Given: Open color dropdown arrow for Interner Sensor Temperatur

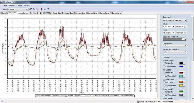Looking at the screenshot, I should 184,63.
